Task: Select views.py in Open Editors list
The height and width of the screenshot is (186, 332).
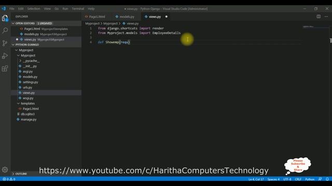Action: tap(46, 39)
